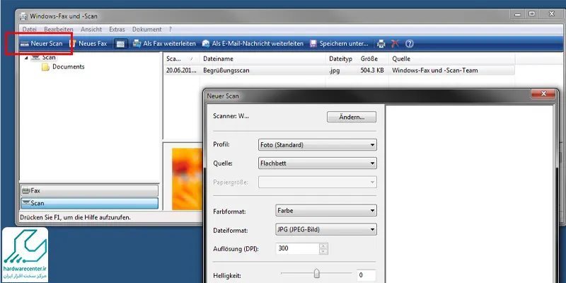The width and height of the screenshot is (566, 283).
Task: Start a new scan with Neuer Scan
Action: click(41, 44)
